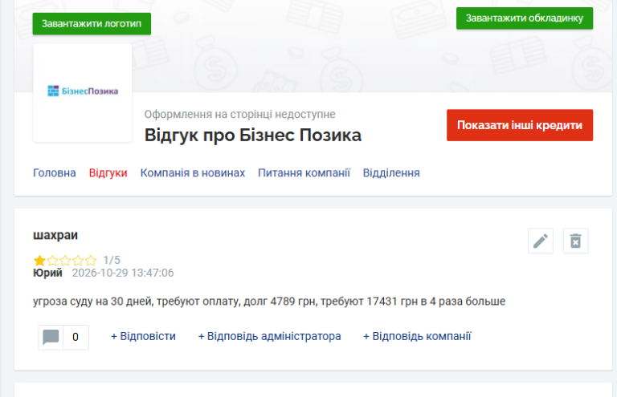Select the comment count 0 box
Screen dimensions: 617x397
(x=76, y=337)
